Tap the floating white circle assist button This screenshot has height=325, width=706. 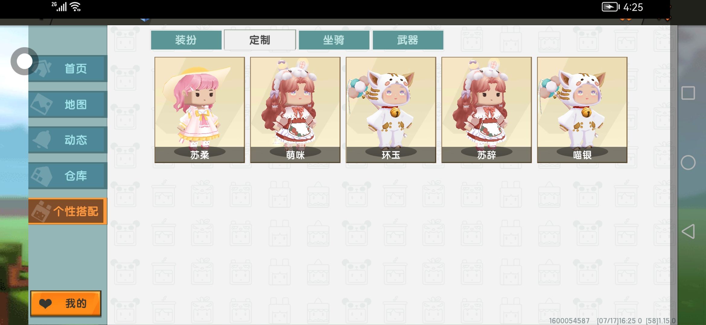(24, 61)
